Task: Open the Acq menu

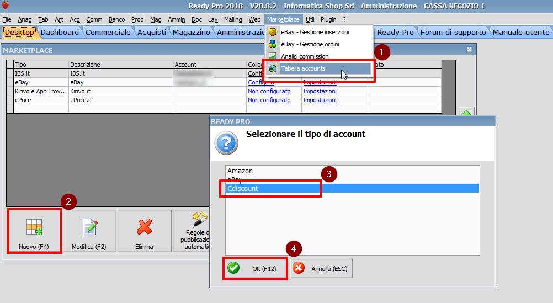Action: coord(75,19)
